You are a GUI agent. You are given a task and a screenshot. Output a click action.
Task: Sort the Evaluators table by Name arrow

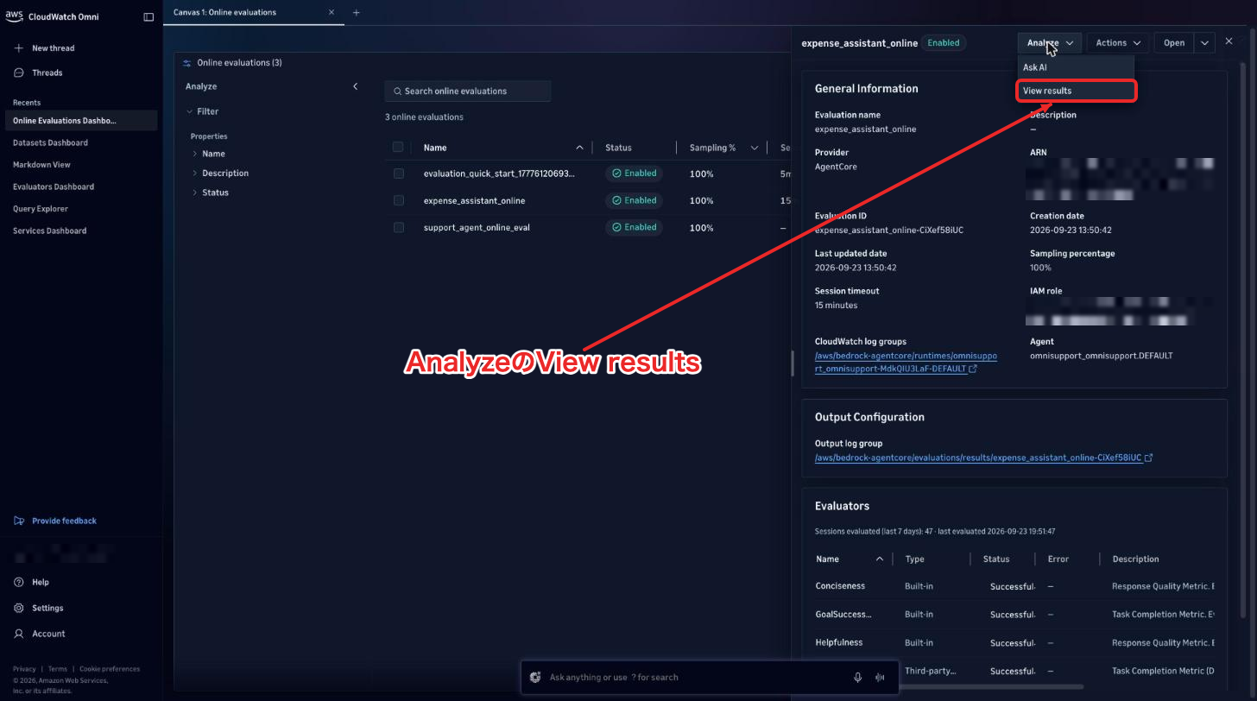(880, 559)
